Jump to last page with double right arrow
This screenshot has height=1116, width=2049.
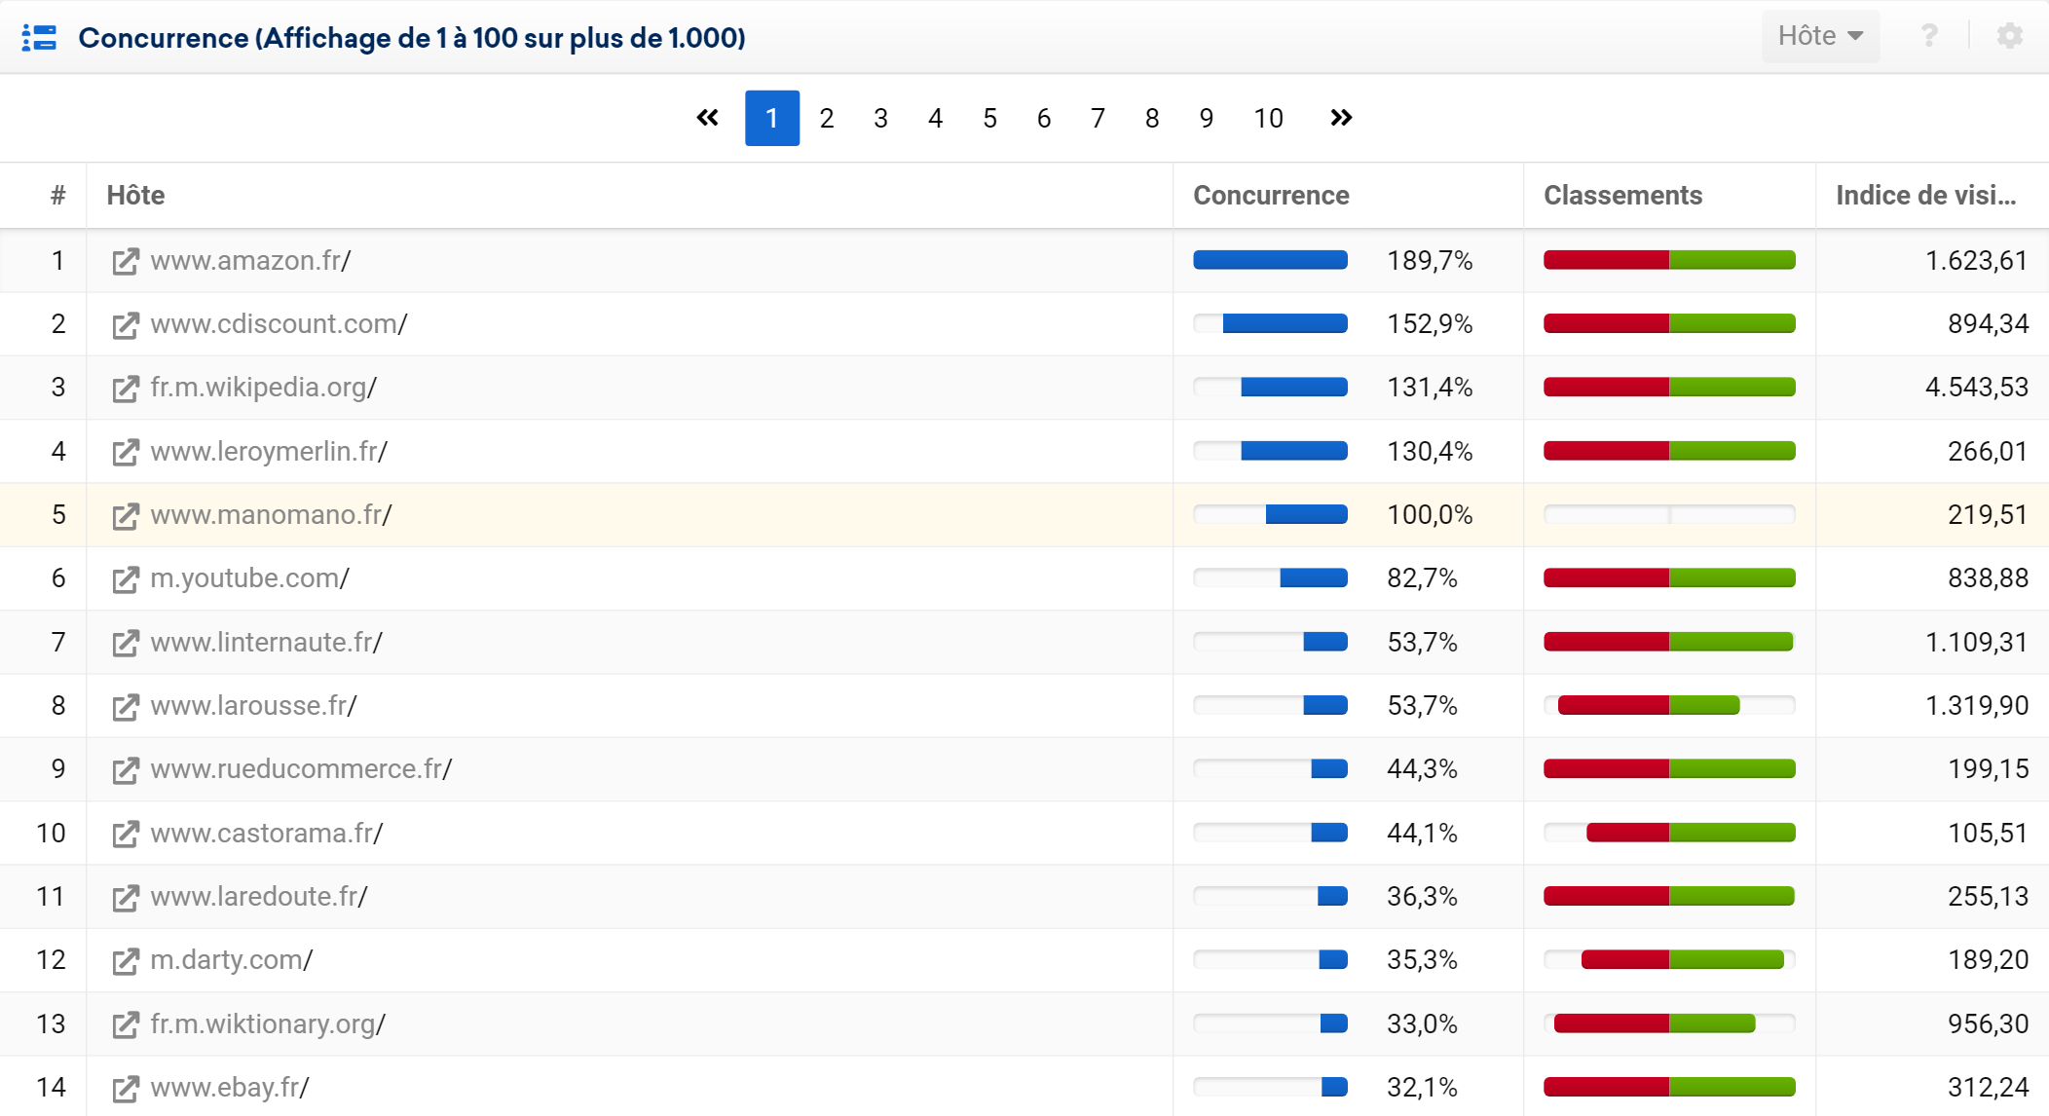coord(1341,118)
